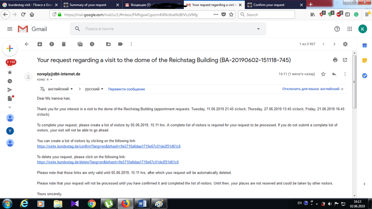Viewport: 372px width, 209px height.
Task: Show recipient details dropdown next to кому
Action: [x=51, y=80]
